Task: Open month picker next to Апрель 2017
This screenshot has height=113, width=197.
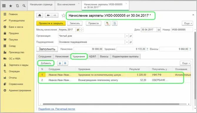Action: click(78, 30)
